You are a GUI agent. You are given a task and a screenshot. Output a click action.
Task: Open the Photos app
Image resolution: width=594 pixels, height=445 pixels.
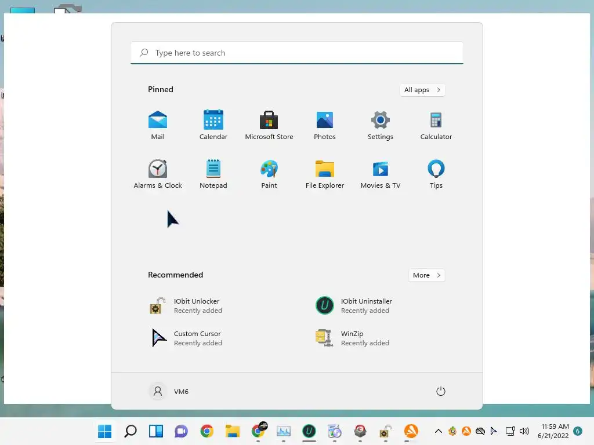tap(325, 126)
